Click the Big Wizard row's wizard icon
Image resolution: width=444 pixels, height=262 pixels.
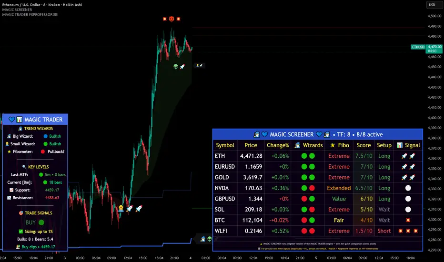[9, 136]
